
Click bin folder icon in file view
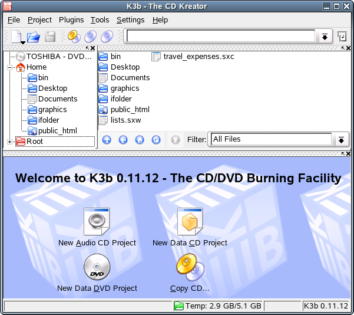[x=104, y=56]
